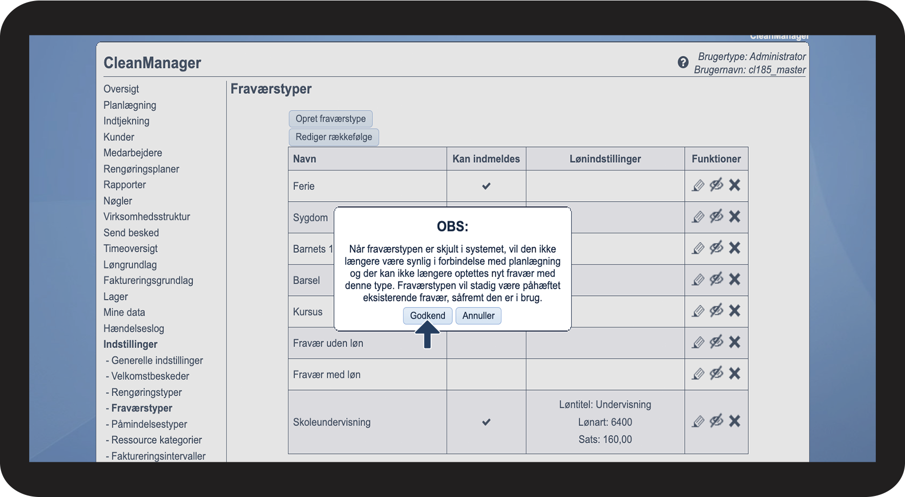Image resolution: width=905 pixels, height=497 pixels.
Task: Delete the Sygdom absence type
Action: (x=734, y=217)
